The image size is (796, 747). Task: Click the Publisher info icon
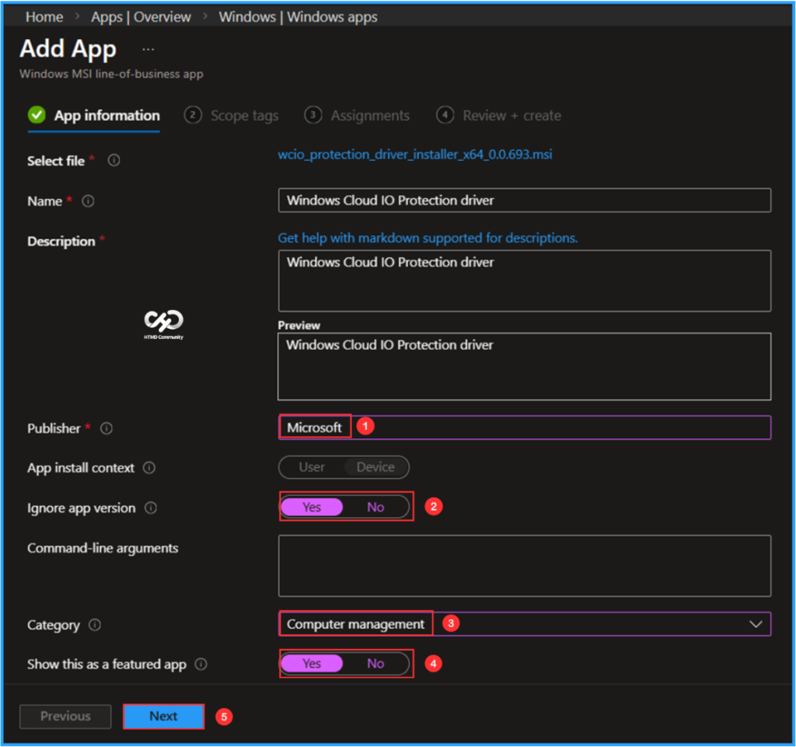click(107, 428)
